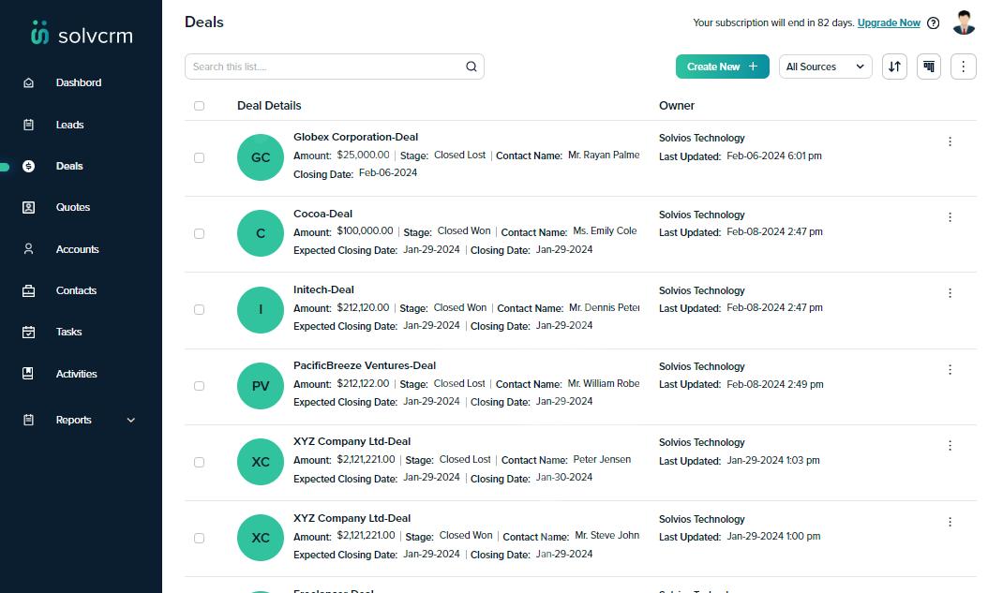
Task: Click the Contacts briefcase icon
Action: point(28,290)
